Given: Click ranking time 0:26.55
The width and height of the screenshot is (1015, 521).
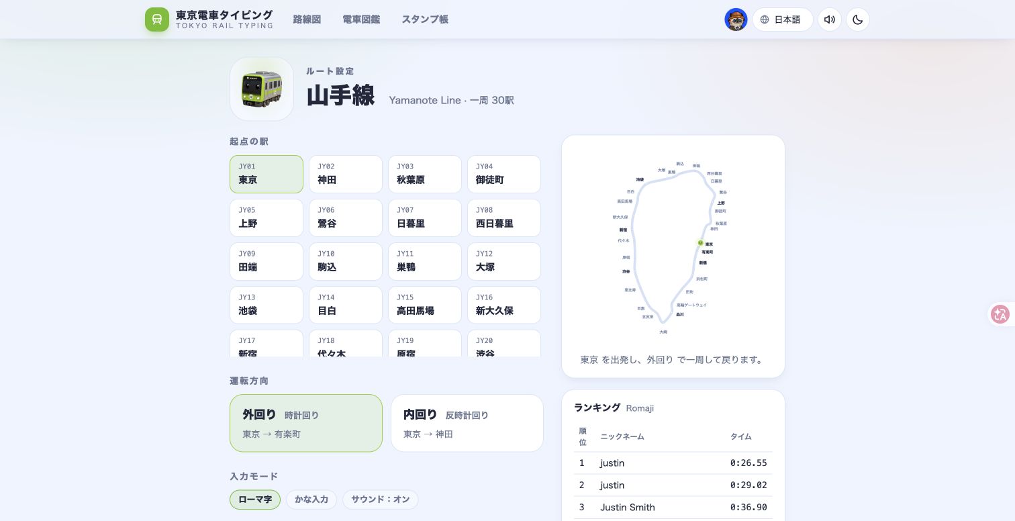Looking at the screenshot, I should pos(748,463).
